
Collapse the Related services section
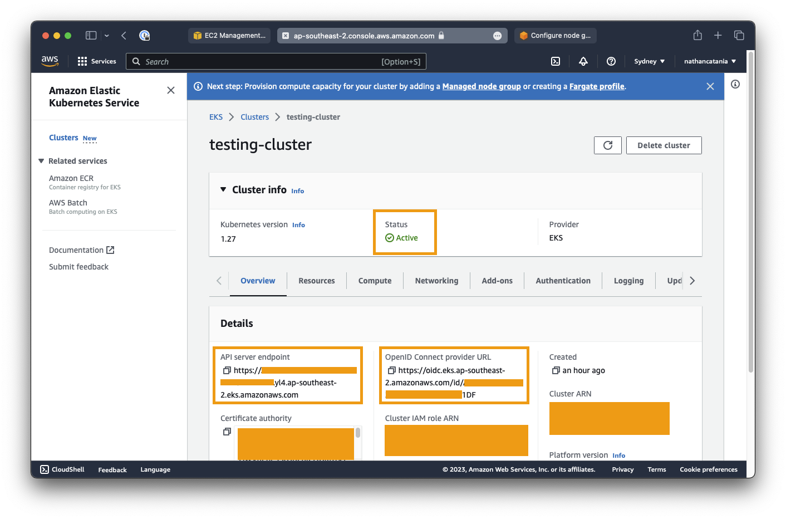(41, 161)
